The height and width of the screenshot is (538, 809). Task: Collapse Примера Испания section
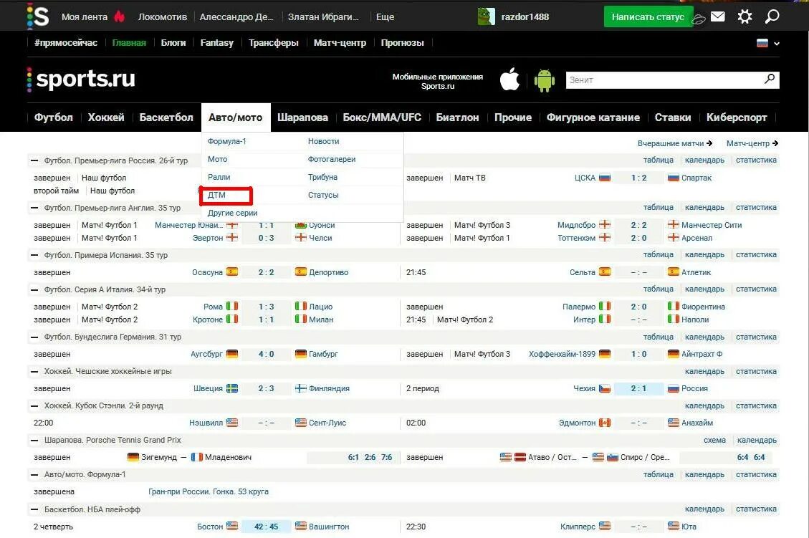click(34, 255)
